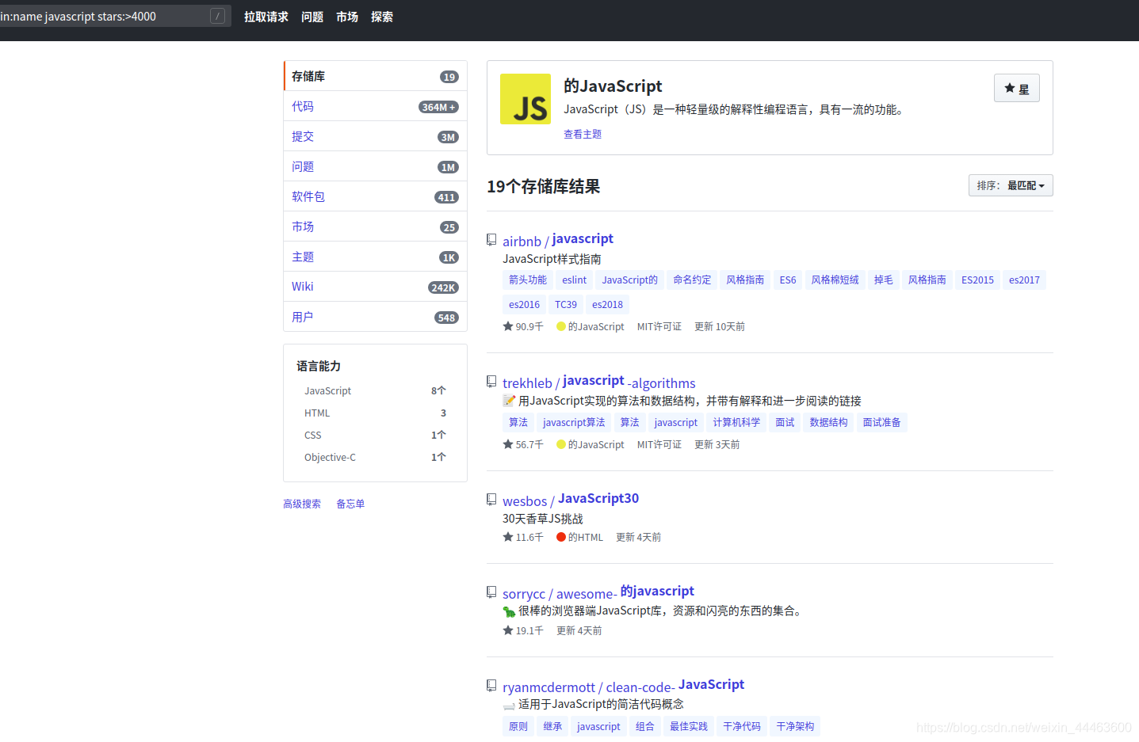Select the 市场 filter with 25 results

click(x=375, y=226)
